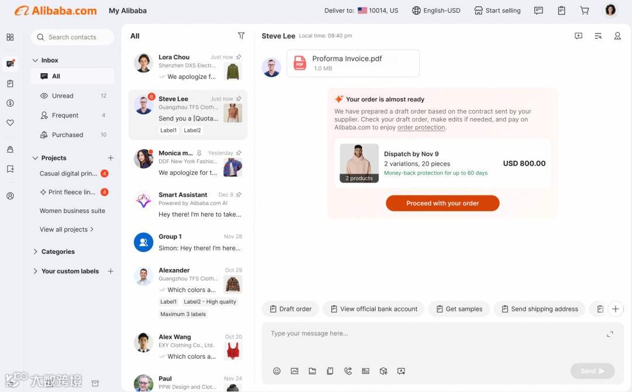This screenshot has width=632, height=392.
Task: Select the Unread inbox filter
Action: coord(73,95)
